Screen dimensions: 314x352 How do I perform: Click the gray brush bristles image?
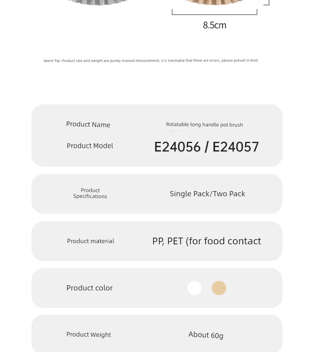(98, 2)
